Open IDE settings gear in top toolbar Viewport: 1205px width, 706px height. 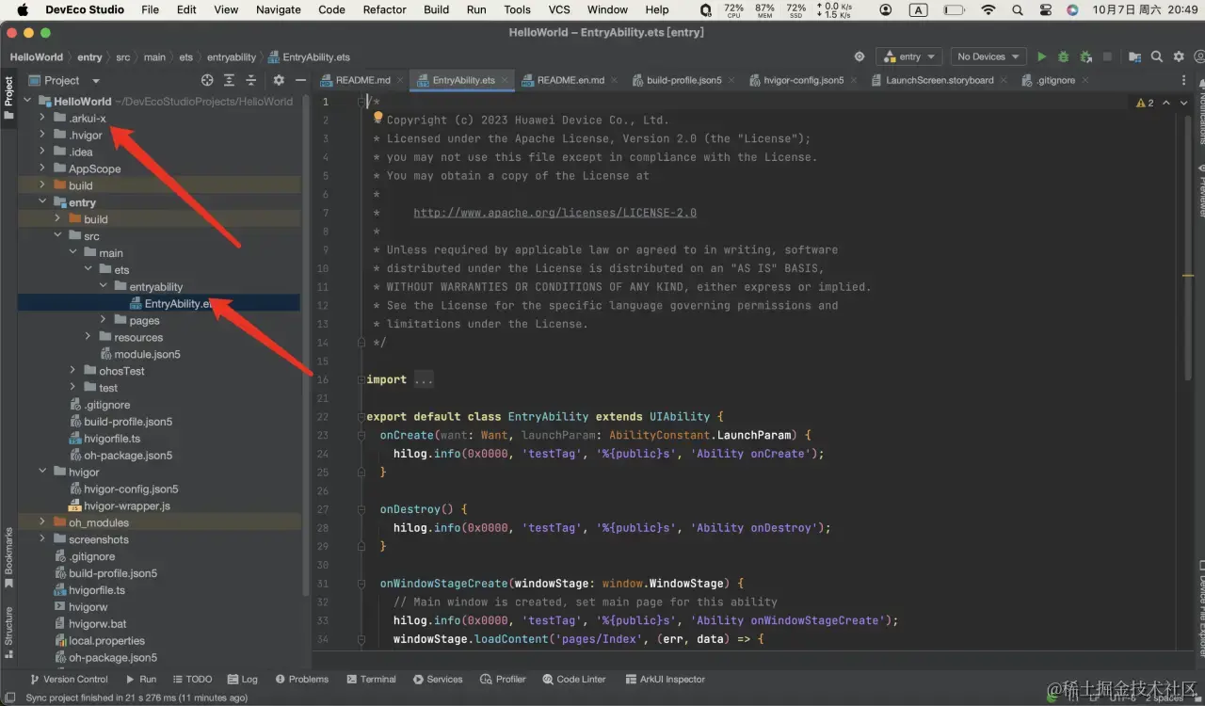click(x=1179, y=56)
